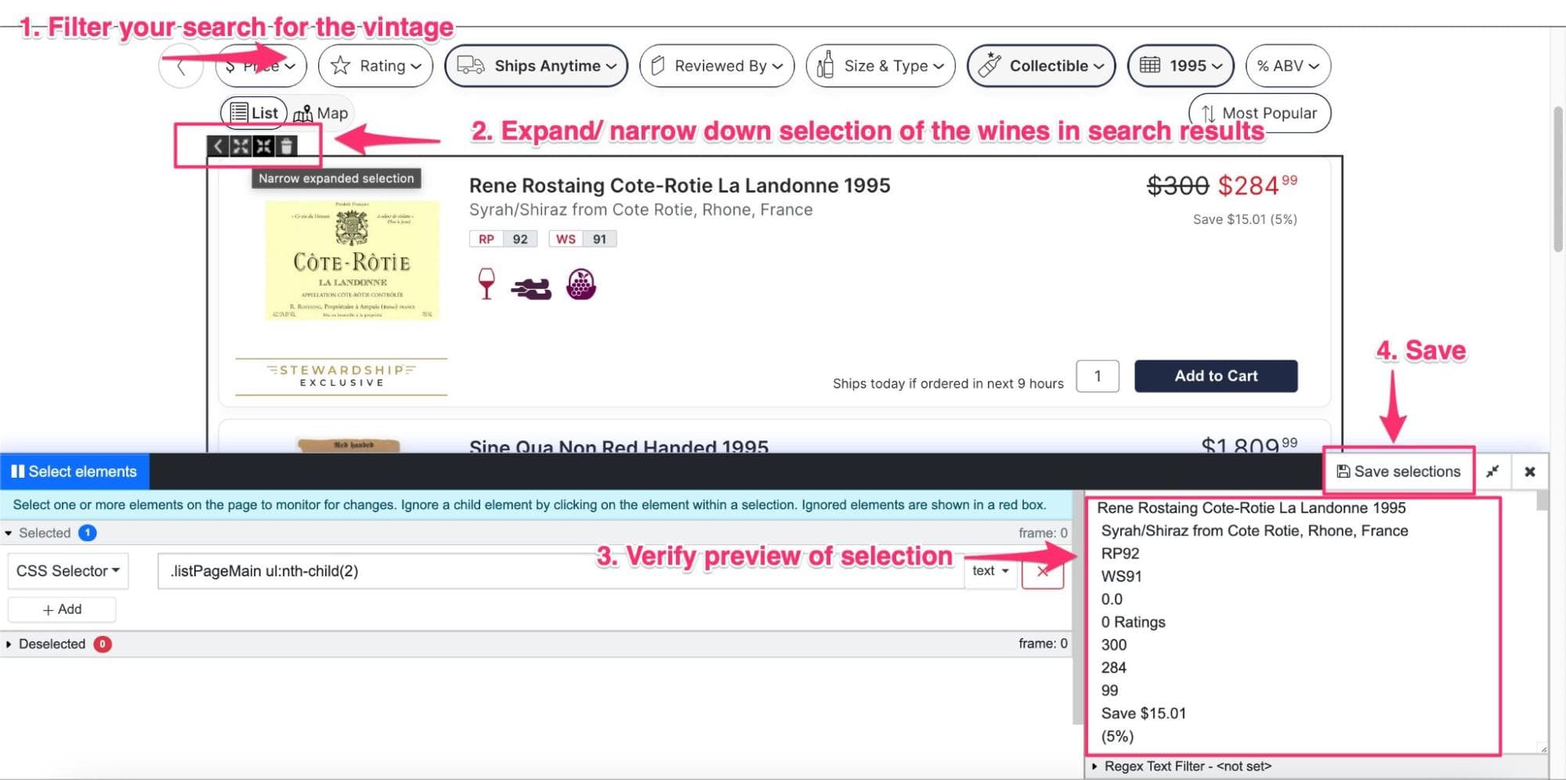The height and width of the screenshot is (780, 1566).
Task: Click the Narrow expanded selection icon
Action: (x=264, y=146)
